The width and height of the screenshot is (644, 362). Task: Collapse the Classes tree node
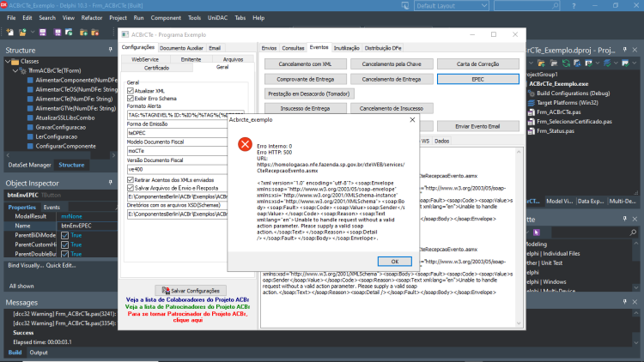(8, 61)
